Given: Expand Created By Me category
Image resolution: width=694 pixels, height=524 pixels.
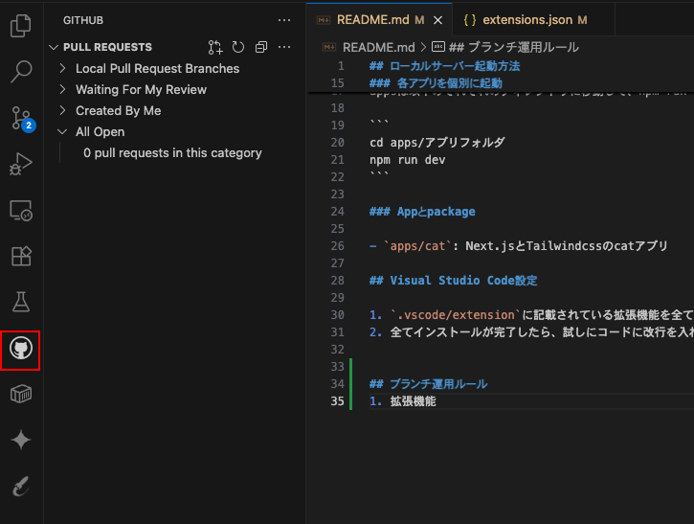Looking at the screenshot, I should click(62, 110).
